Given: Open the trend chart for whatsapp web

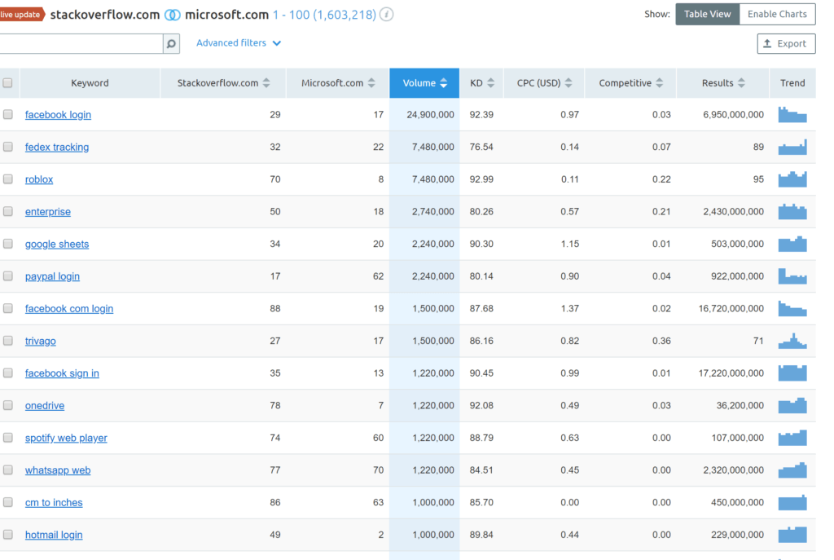Looking at the screenshot, I should tap(792, 470).
